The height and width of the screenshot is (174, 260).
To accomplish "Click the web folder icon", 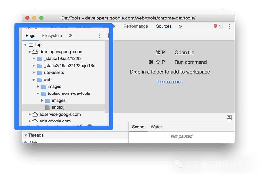I will [x=39, y=80].
